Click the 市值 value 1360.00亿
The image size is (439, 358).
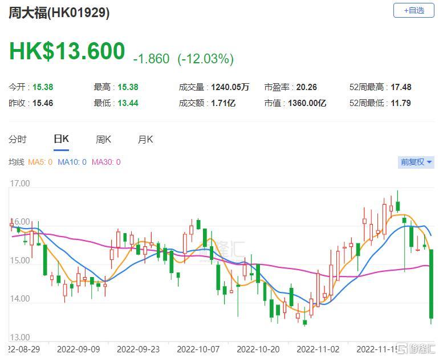[307, 103]
